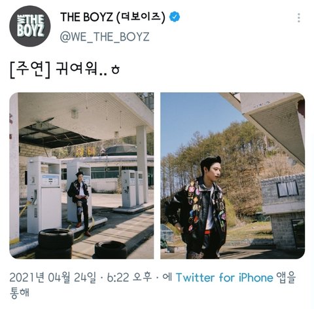This screenshot has height=309, width=314.
Task: Open the @WE_THE_BOYZ handle link
Action: [105, 37]
